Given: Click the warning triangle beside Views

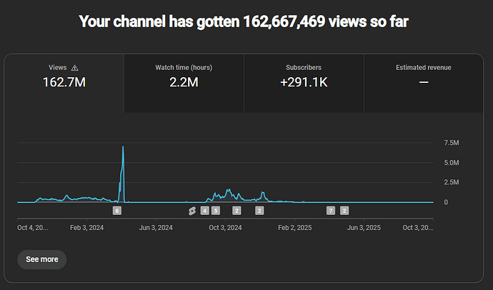Looking at the screenshot, I should pyautogui.click(x=75, y=68).
